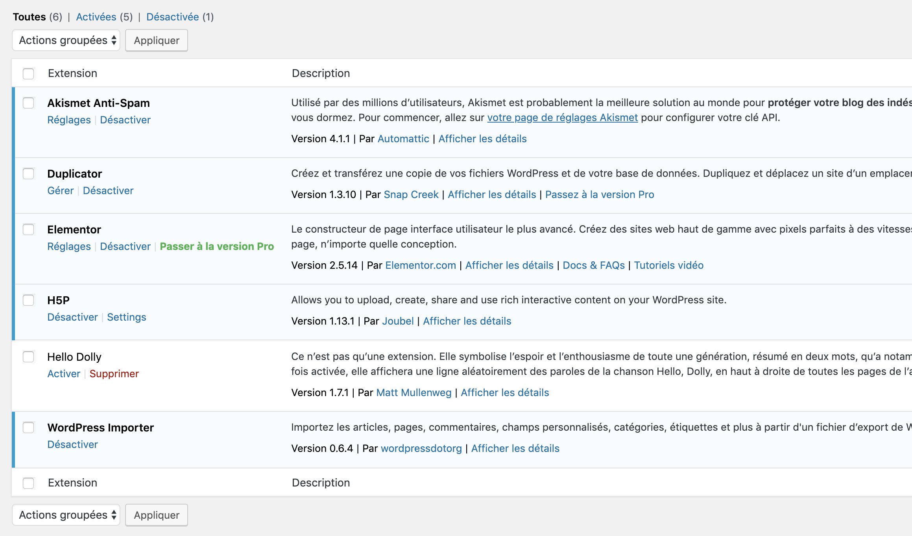Show details for WordPress Importer plugin
This screenshot has height=536, width=912.
[515, 448]
